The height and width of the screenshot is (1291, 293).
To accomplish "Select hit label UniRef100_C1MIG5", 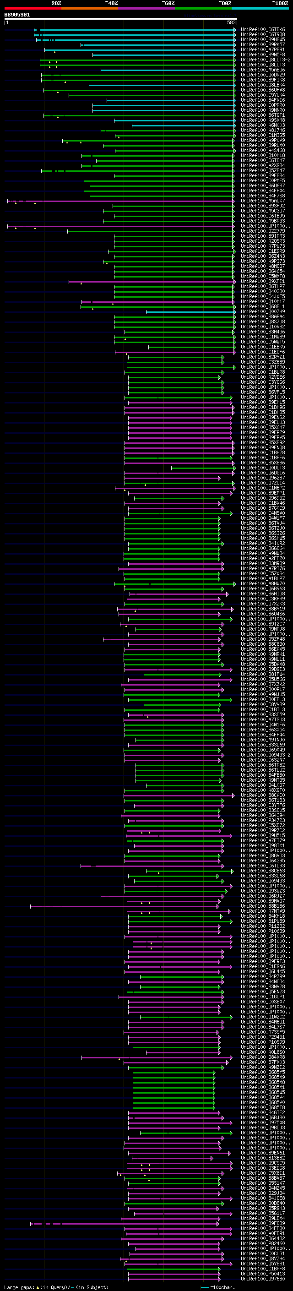I will [263, 135].
